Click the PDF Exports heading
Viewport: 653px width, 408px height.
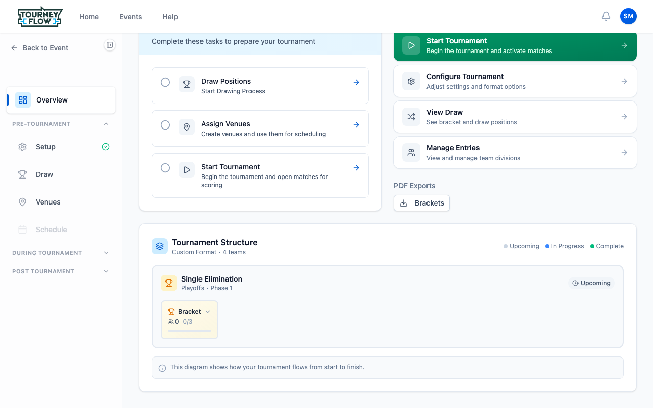point(415,186)
